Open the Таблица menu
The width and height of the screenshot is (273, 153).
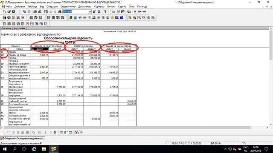point(32,7)
